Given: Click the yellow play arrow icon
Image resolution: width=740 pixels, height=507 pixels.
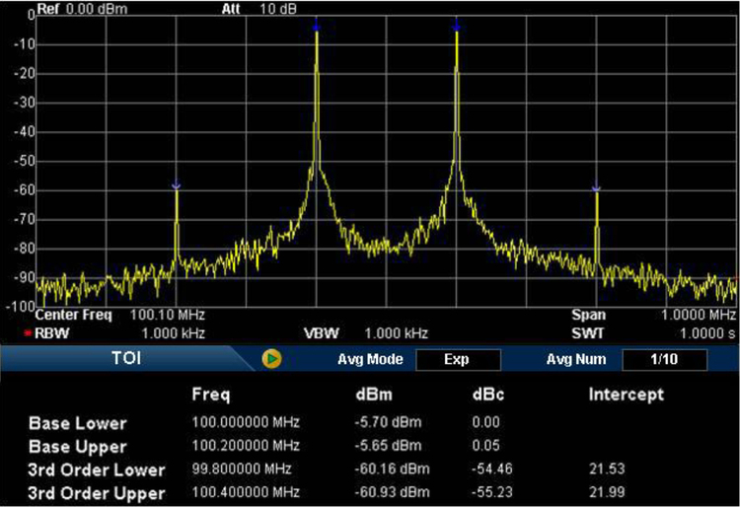Looking at the screenshot, I should click(x=273, y=359).
